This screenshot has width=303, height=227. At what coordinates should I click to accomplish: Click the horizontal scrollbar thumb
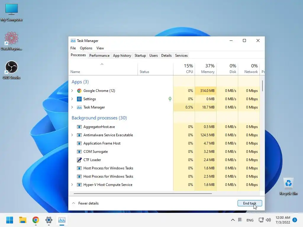tap(143, 193)
